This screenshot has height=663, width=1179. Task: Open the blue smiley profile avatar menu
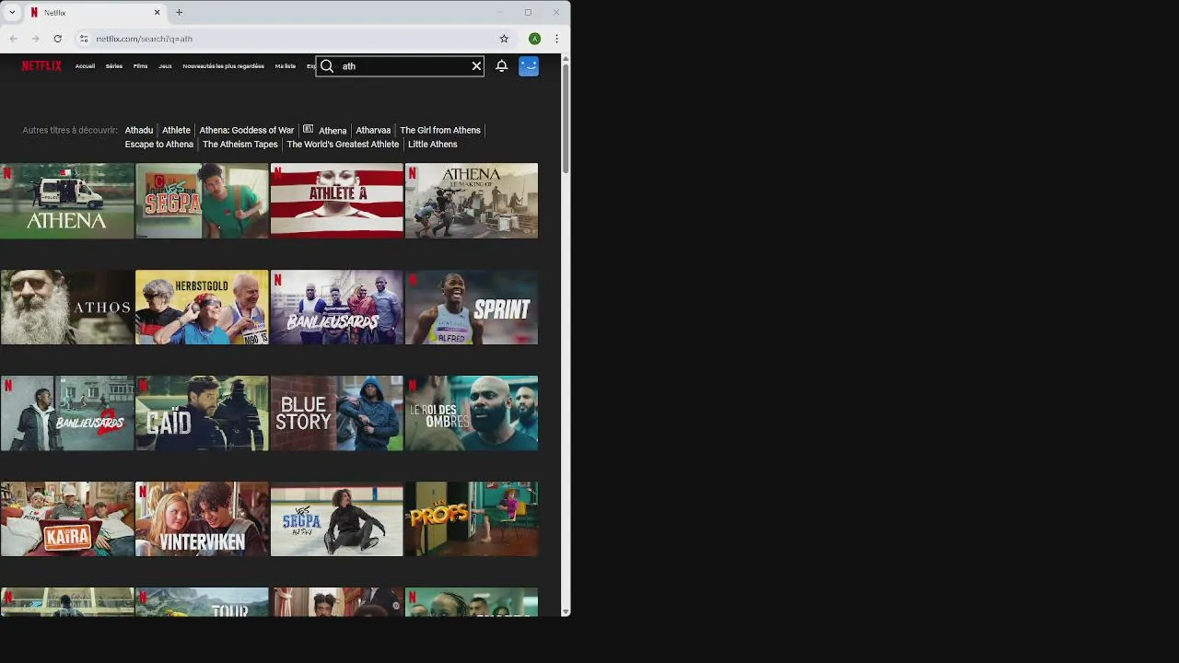point(529,66)
